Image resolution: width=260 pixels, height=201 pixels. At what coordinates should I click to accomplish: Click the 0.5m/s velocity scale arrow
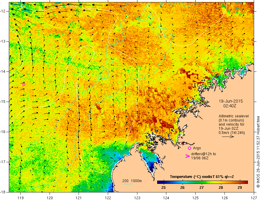[x=228, y=137]
